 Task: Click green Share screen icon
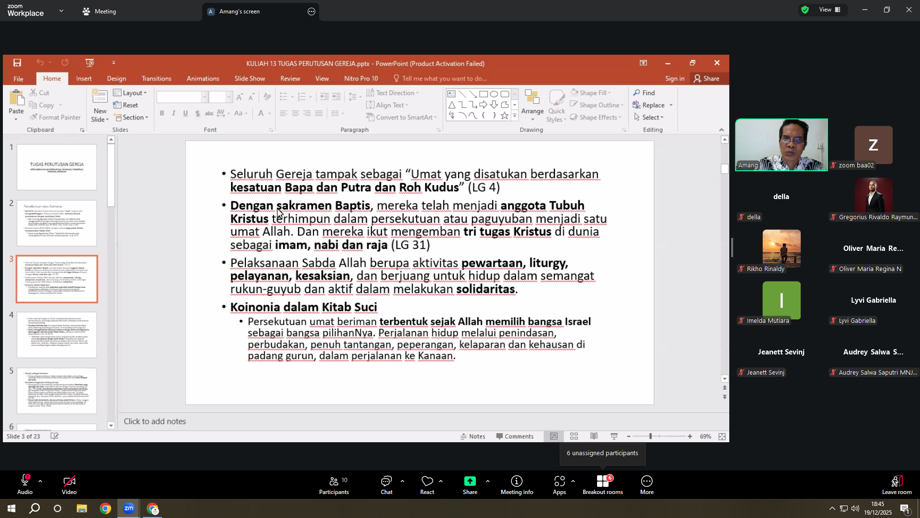470,482
